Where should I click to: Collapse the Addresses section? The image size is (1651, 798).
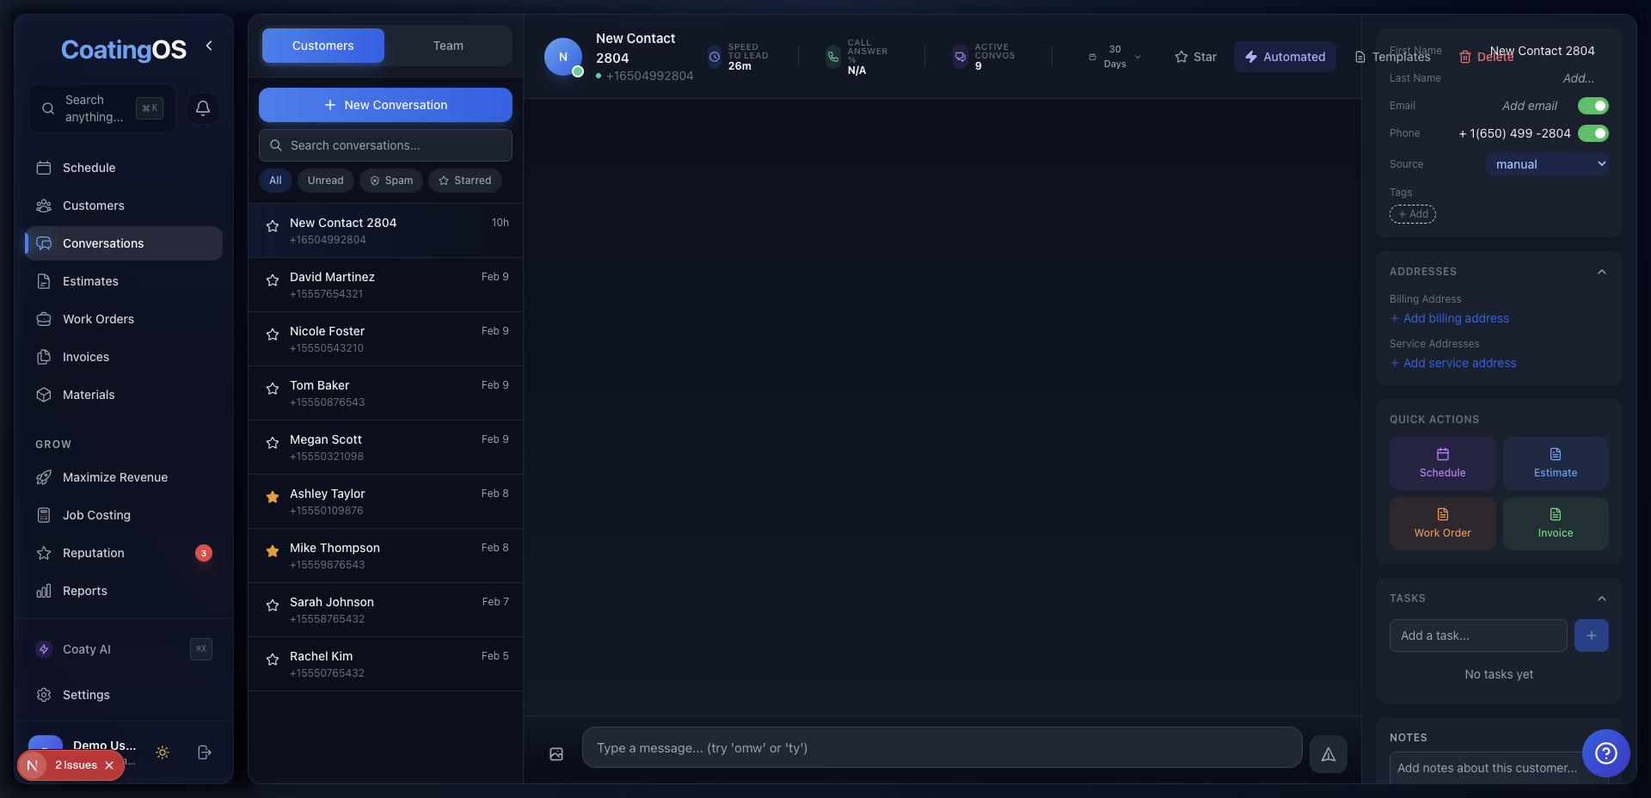point(1601,272)
